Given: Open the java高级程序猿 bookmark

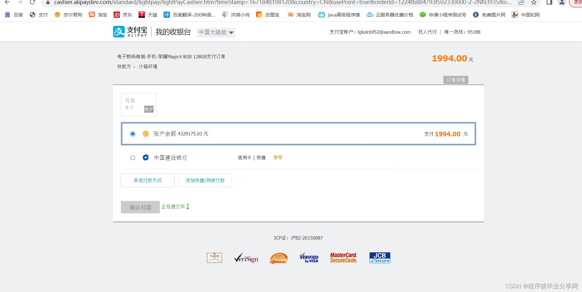Looking at the screenshot, I should tap(339, 15).
